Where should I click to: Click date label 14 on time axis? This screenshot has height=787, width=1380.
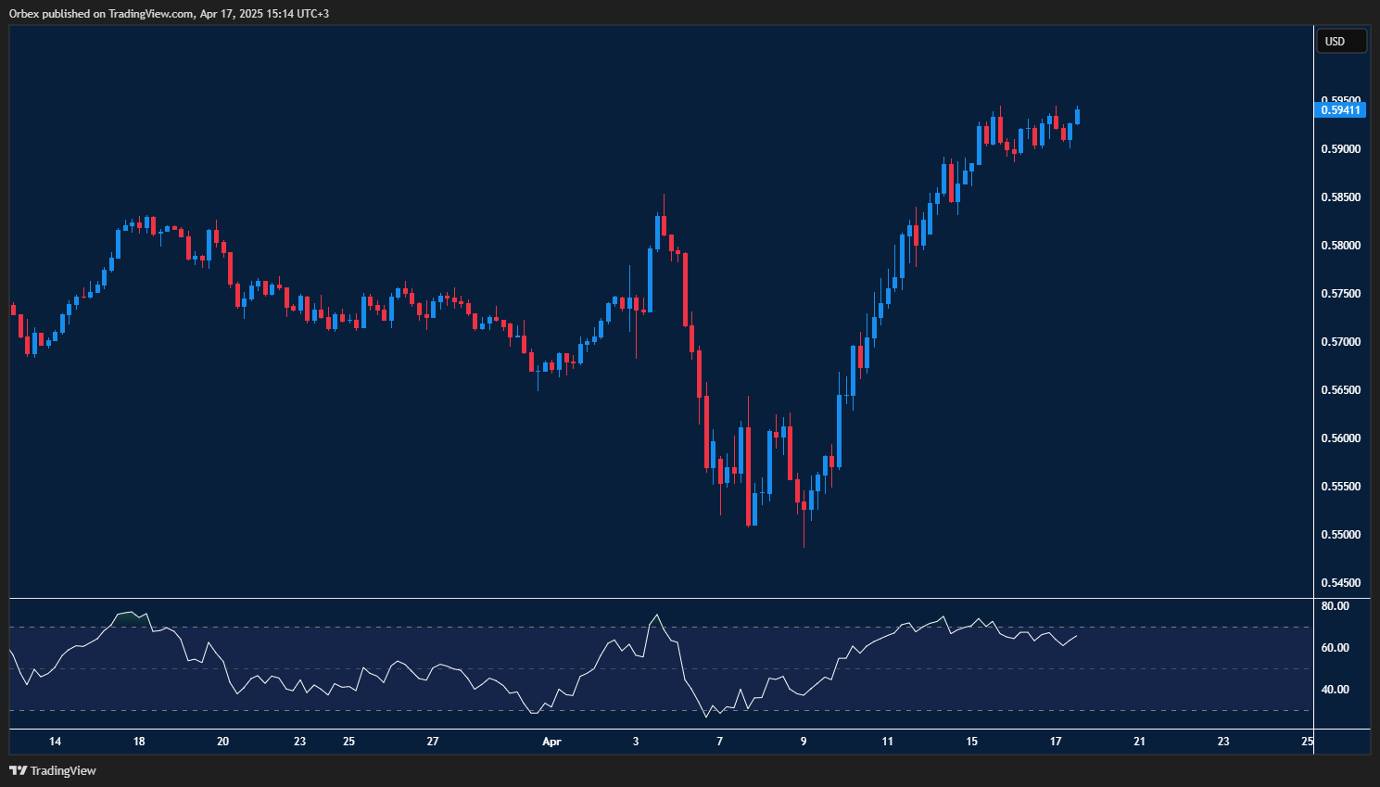coord(55,742)
